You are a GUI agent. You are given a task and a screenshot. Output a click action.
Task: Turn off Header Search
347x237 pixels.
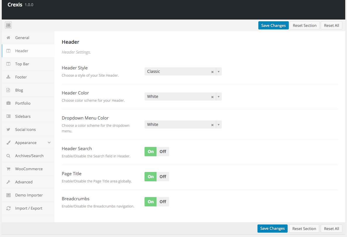pyautogui.click(x=163, y=152)
